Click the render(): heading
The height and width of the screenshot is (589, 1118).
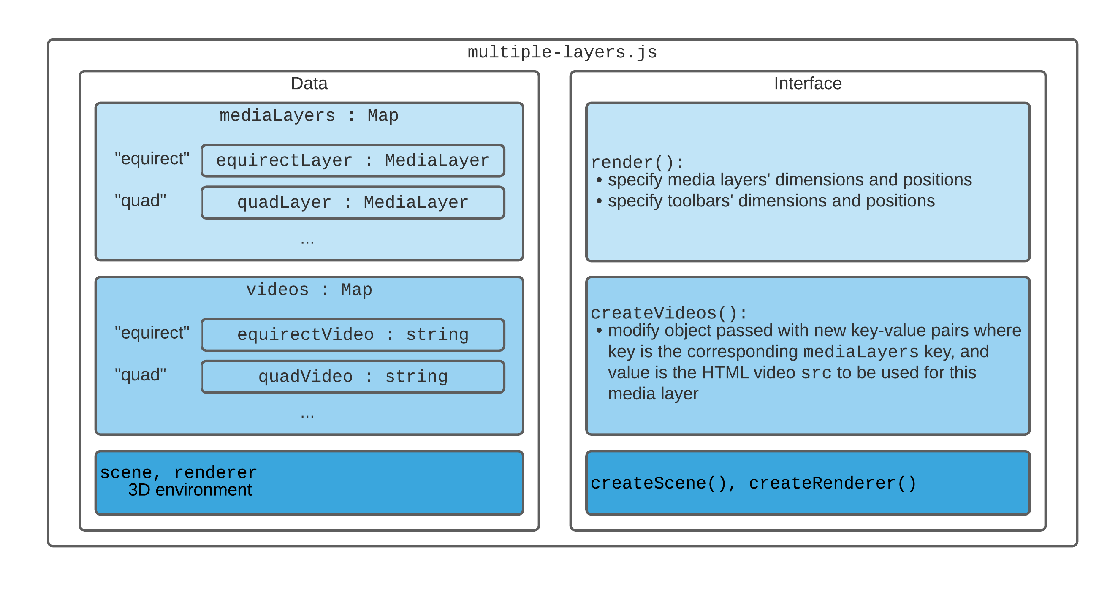pos(637,162)
